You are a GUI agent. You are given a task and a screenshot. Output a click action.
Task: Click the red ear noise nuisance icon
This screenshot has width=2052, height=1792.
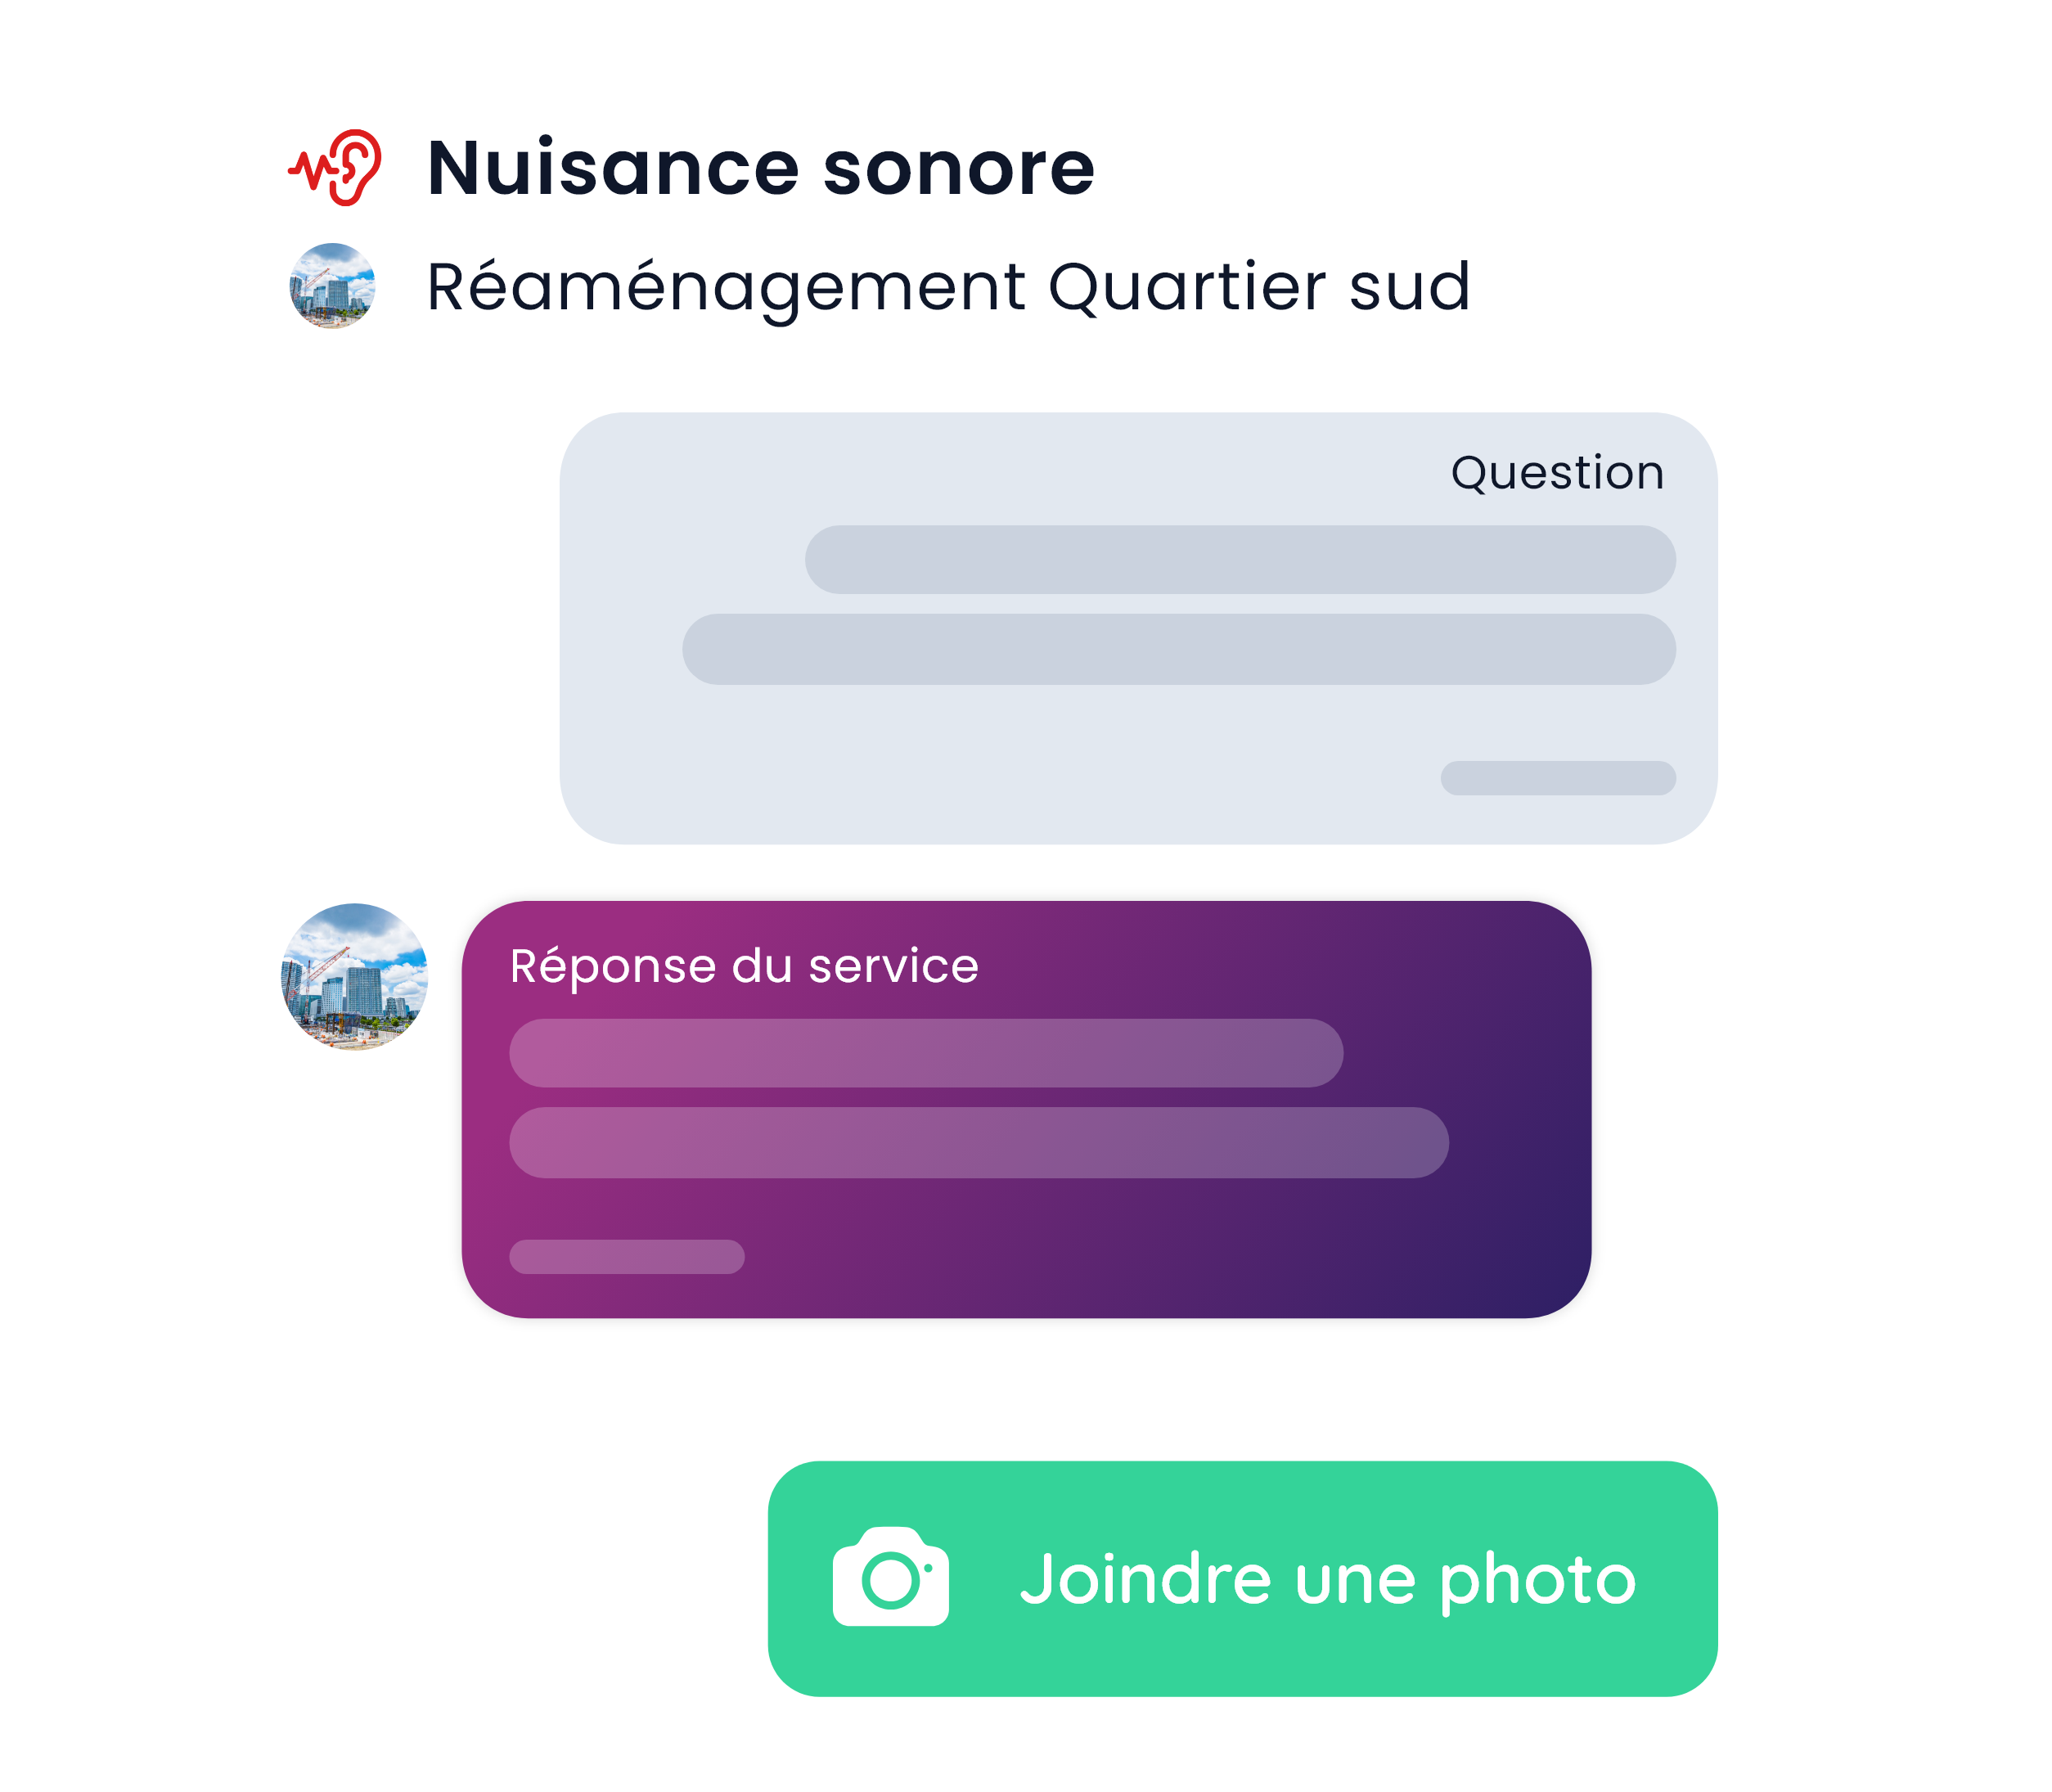(335, 168)
